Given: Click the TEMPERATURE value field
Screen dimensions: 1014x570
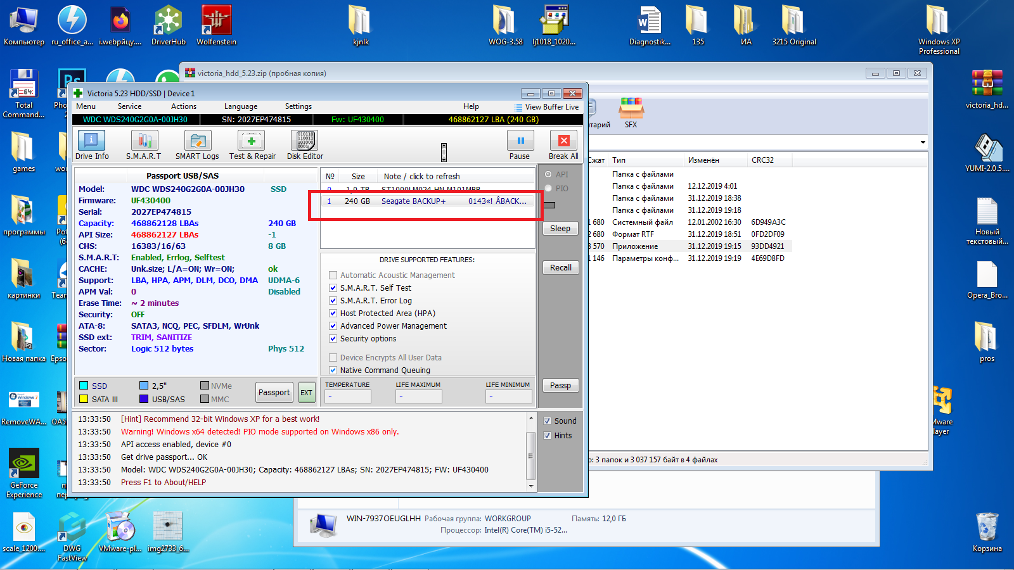Looking at the screenshot, I should pos(348,396).
